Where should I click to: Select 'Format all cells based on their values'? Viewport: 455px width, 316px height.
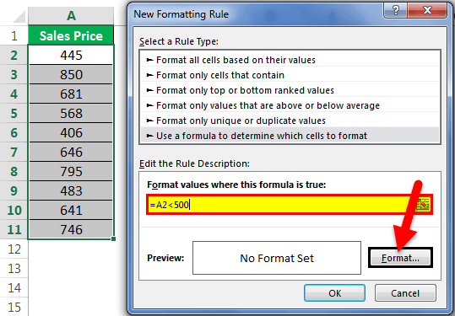click(290, 60)
